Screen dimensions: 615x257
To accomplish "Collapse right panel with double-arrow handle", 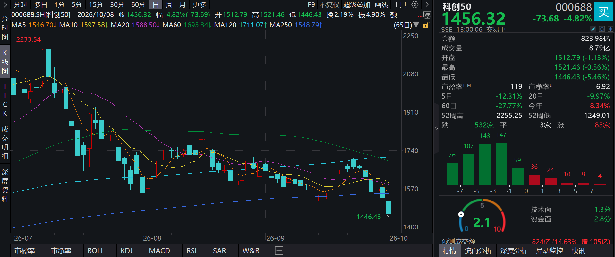I will 436,128.
